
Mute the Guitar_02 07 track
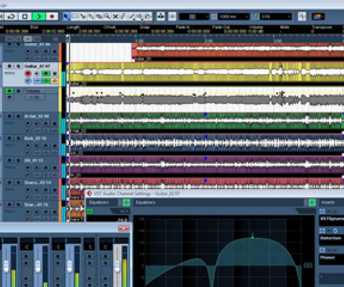9,66
